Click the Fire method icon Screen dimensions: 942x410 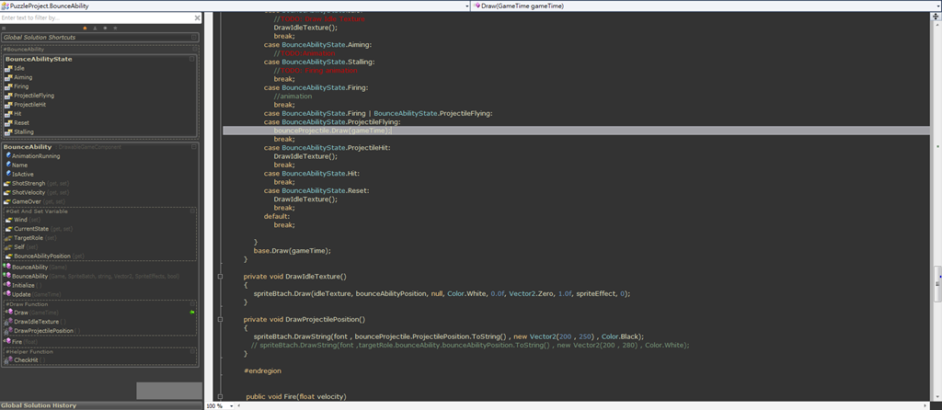(x=7, y=341)
